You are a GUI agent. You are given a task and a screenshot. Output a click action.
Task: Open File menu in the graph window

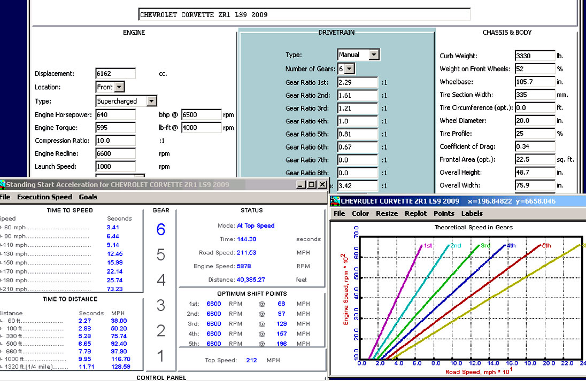[340, 213]
